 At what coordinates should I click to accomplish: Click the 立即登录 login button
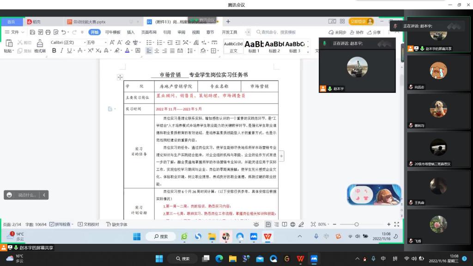click(x=361, y=22)
